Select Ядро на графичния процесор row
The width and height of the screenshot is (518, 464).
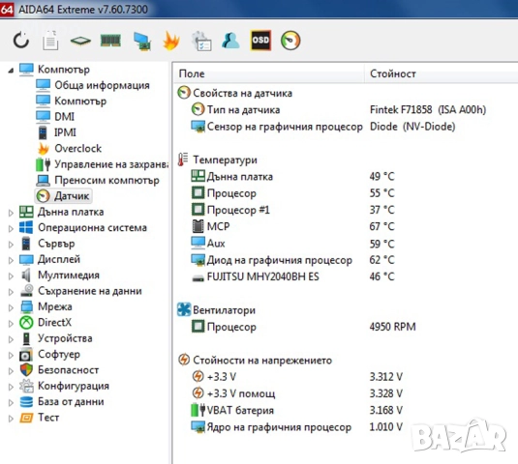[297, 427]
